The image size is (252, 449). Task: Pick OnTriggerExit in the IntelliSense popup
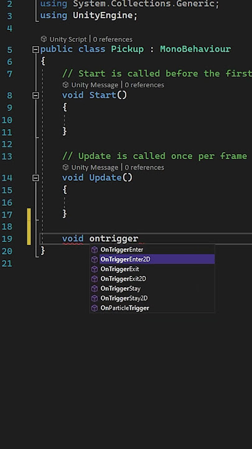coord(152,269)
